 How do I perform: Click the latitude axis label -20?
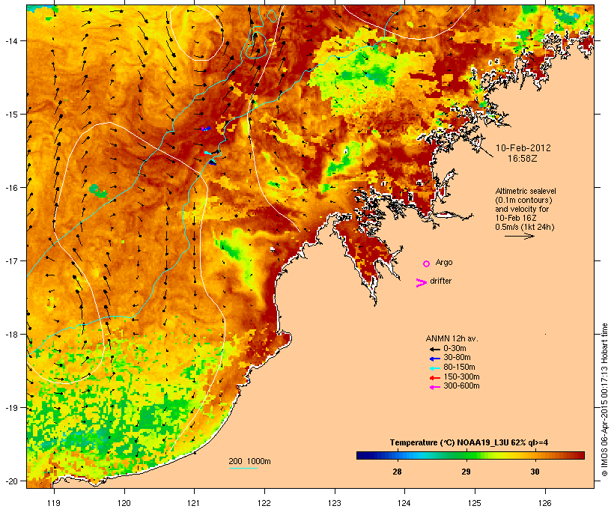(11, 481)
